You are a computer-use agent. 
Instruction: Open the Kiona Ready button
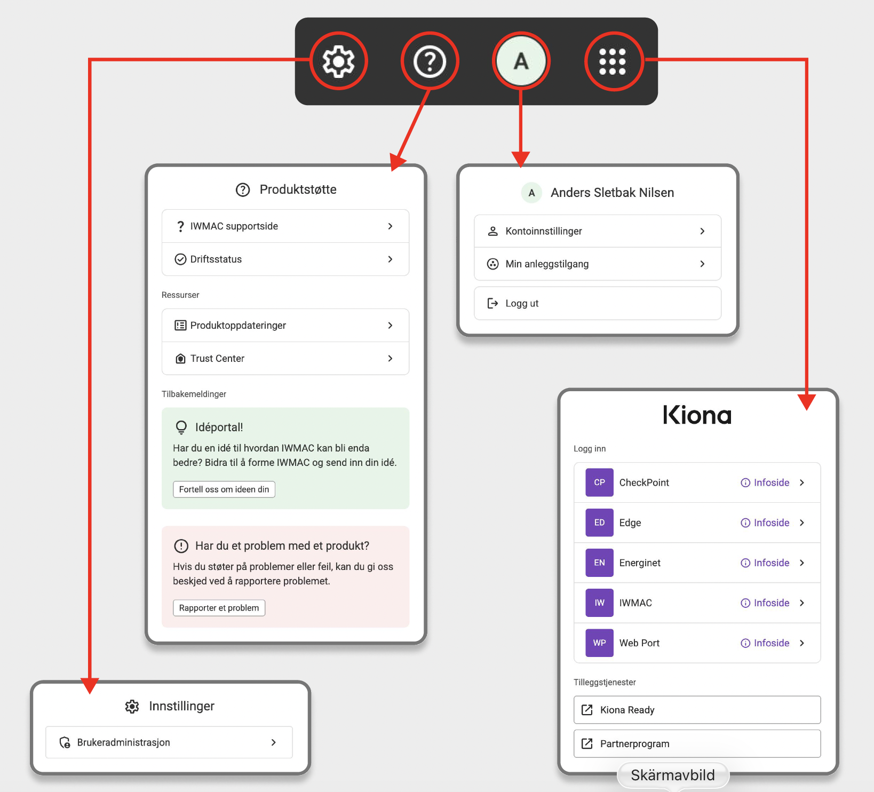(697, 710)
